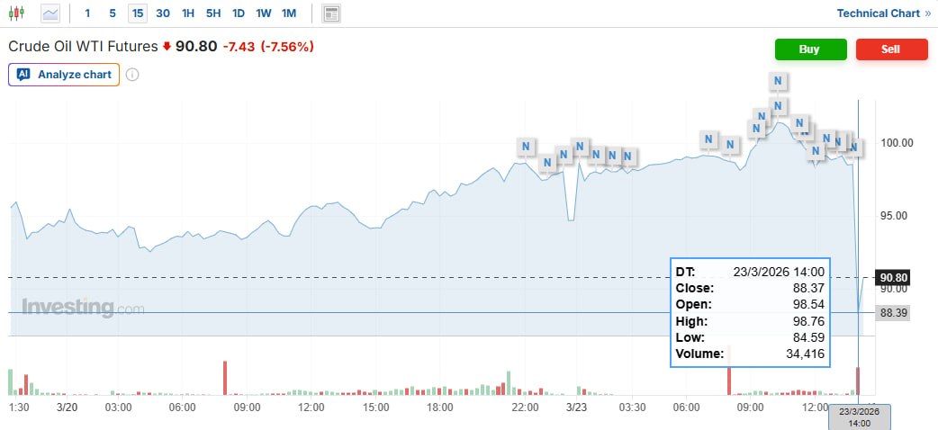Select the 5 minute timeframe
This screenshot has height=430, width=938.
[x=113, y=13]
